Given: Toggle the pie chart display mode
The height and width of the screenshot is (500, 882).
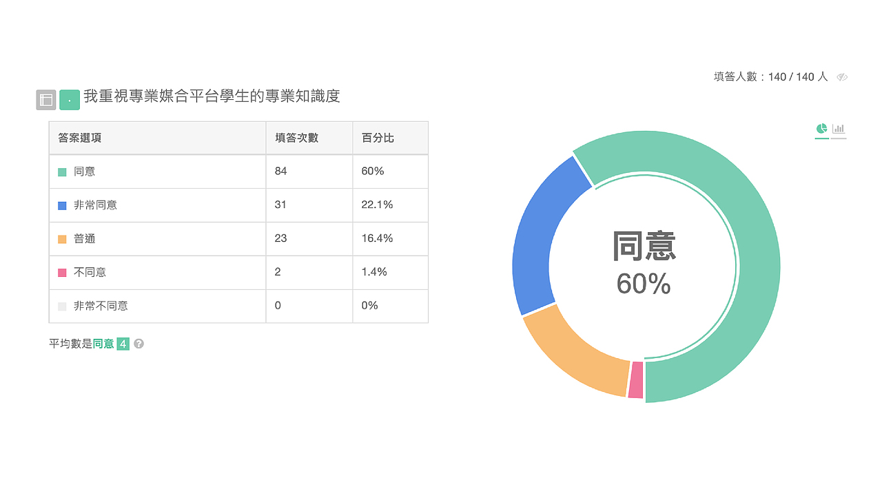Looking at the screenshot, I should tap(821, 128).
